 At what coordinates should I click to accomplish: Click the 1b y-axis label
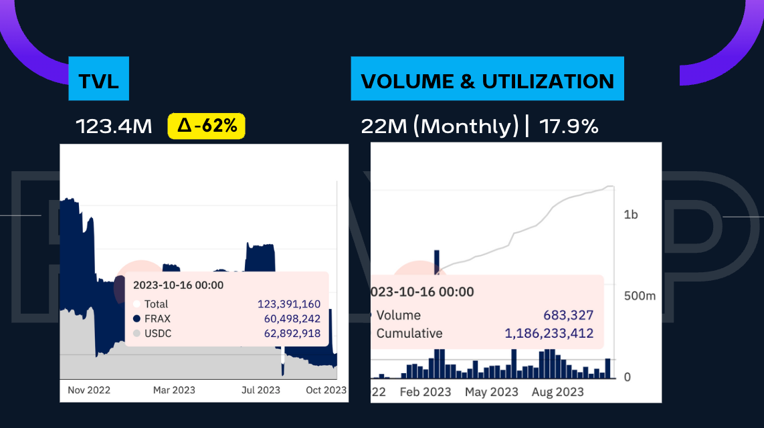(x=630, y=215)
